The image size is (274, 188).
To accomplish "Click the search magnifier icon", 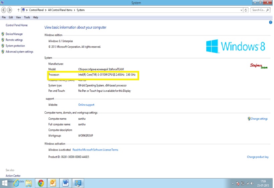I will 268,10.
